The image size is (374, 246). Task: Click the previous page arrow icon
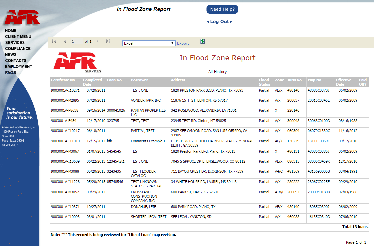click(x=65, y=41)
